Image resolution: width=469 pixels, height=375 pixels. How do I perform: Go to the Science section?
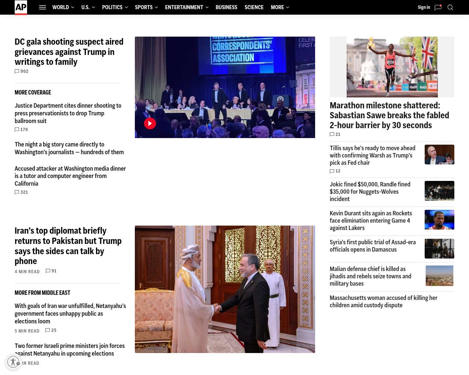pos(254,7)
